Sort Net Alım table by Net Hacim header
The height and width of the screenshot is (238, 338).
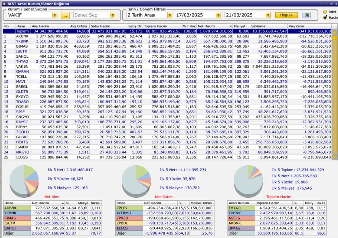click(48, 203)
